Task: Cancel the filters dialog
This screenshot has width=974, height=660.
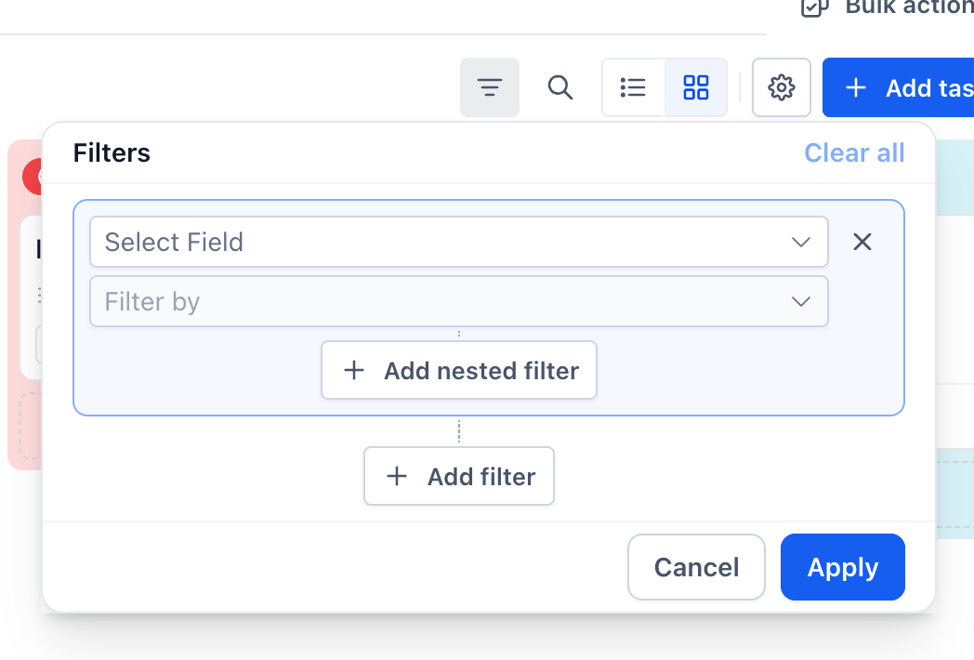Action: [696, 567]
